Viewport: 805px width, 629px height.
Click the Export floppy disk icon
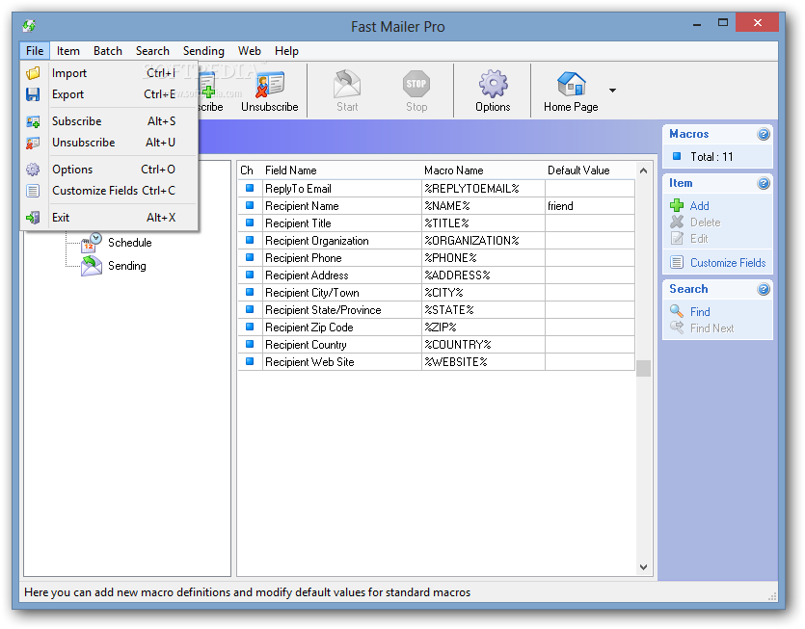pos(33,94)
